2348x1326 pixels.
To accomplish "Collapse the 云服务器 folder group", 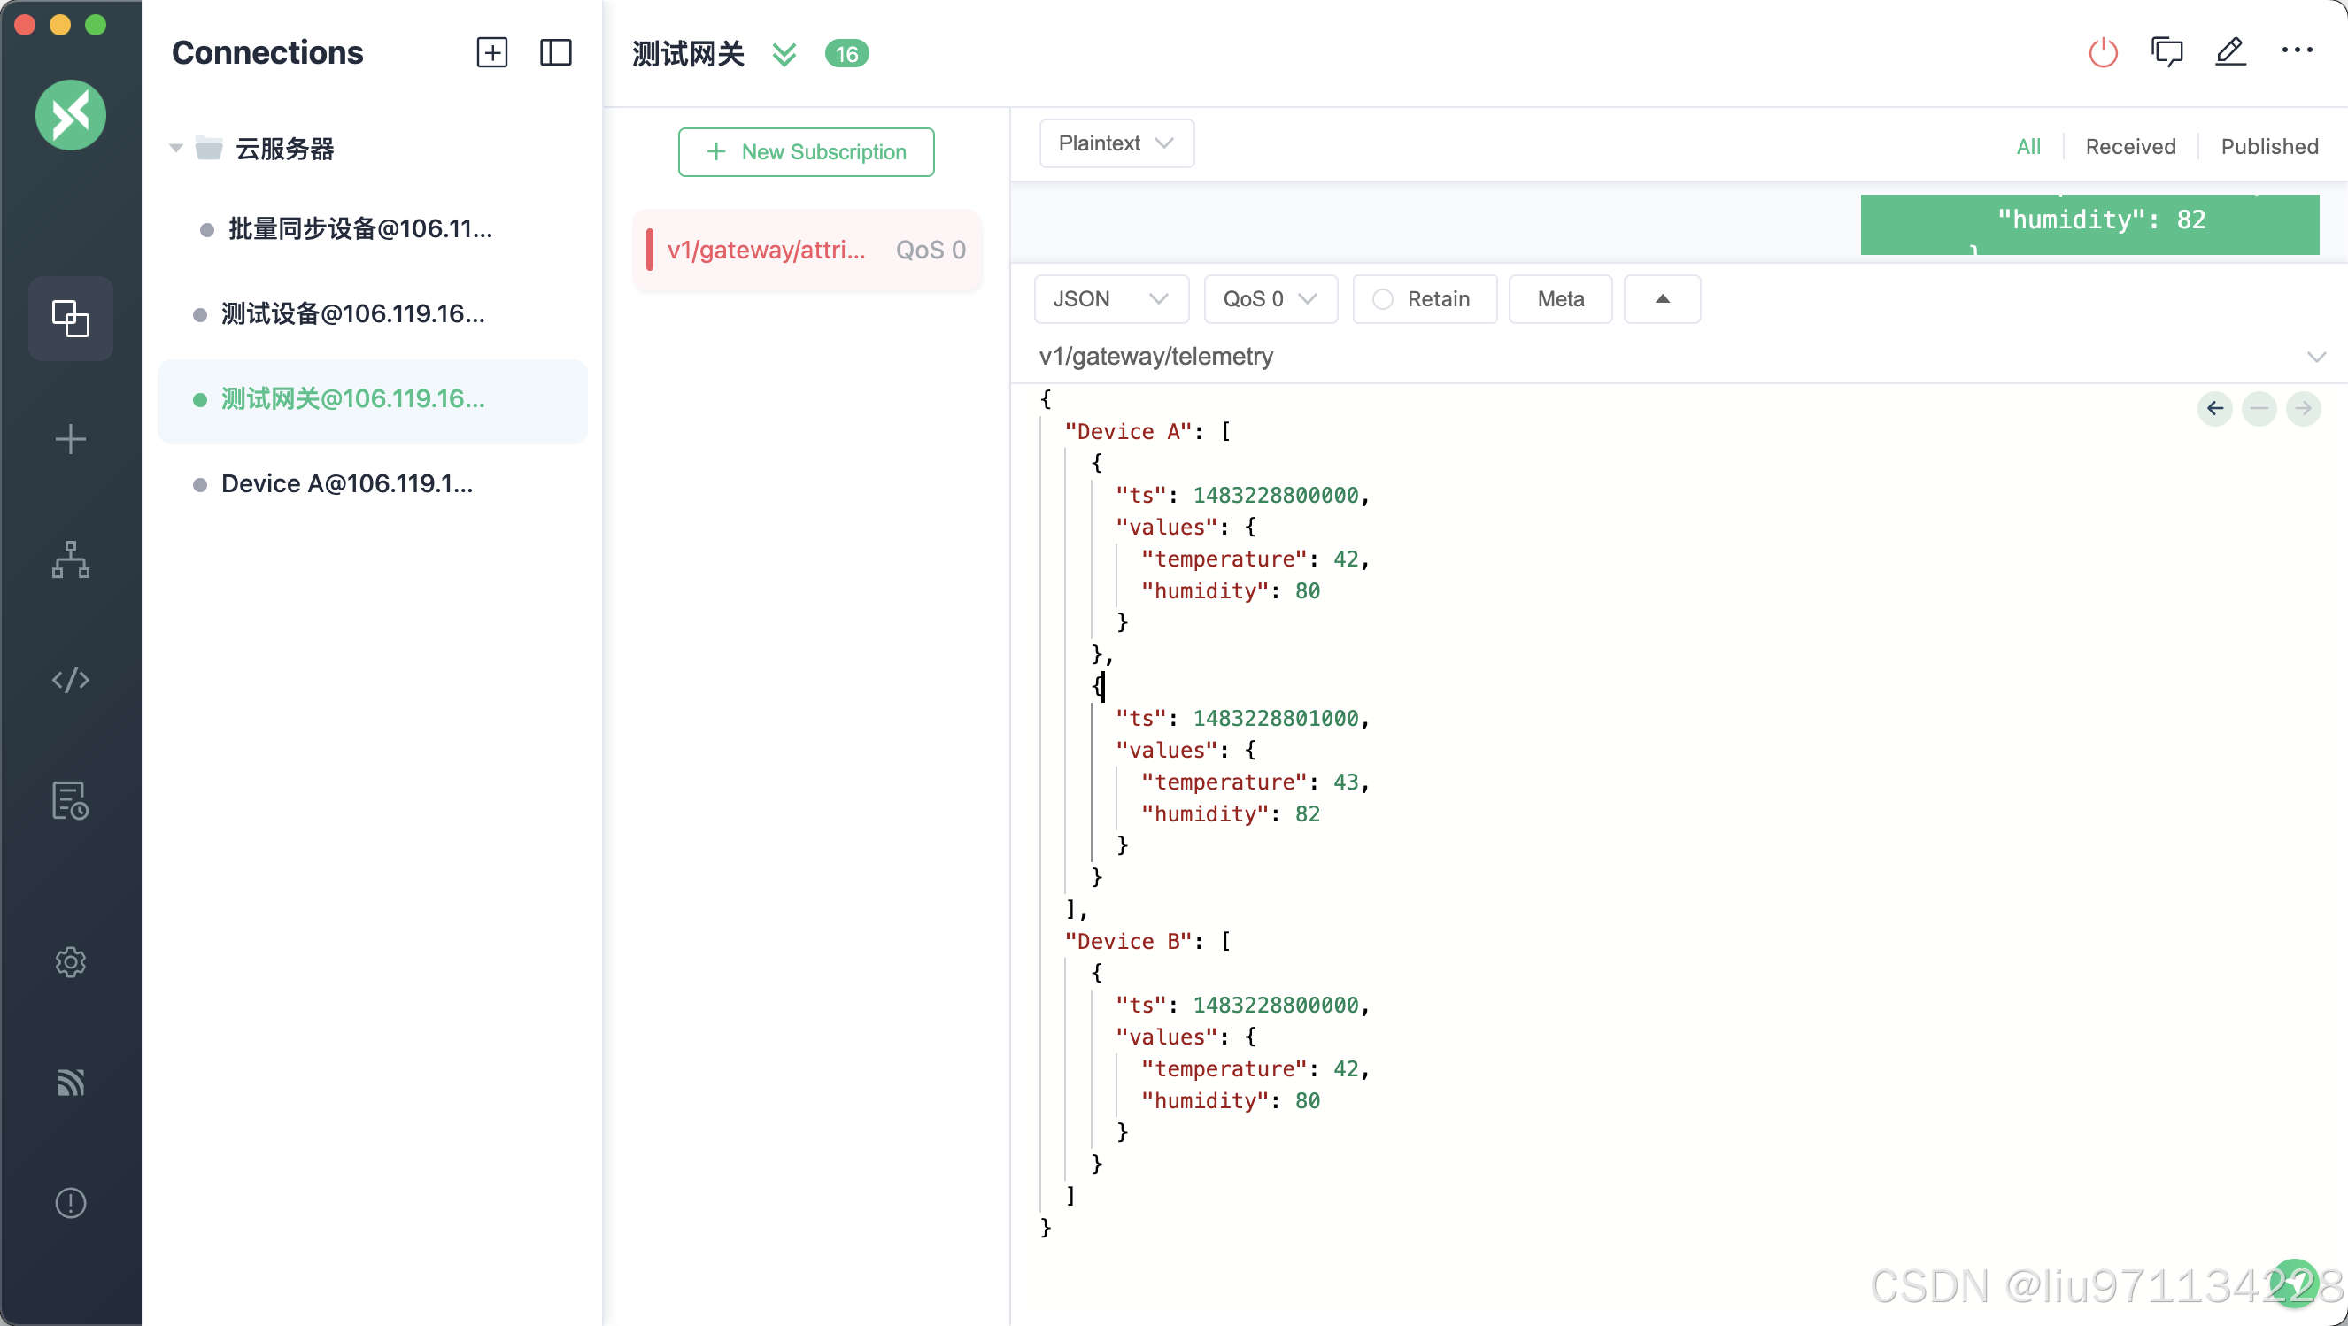I will coord(176,148).
